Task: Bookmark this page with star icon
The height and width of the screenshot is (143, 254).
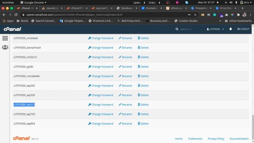Action: click(x=195, y=15)
